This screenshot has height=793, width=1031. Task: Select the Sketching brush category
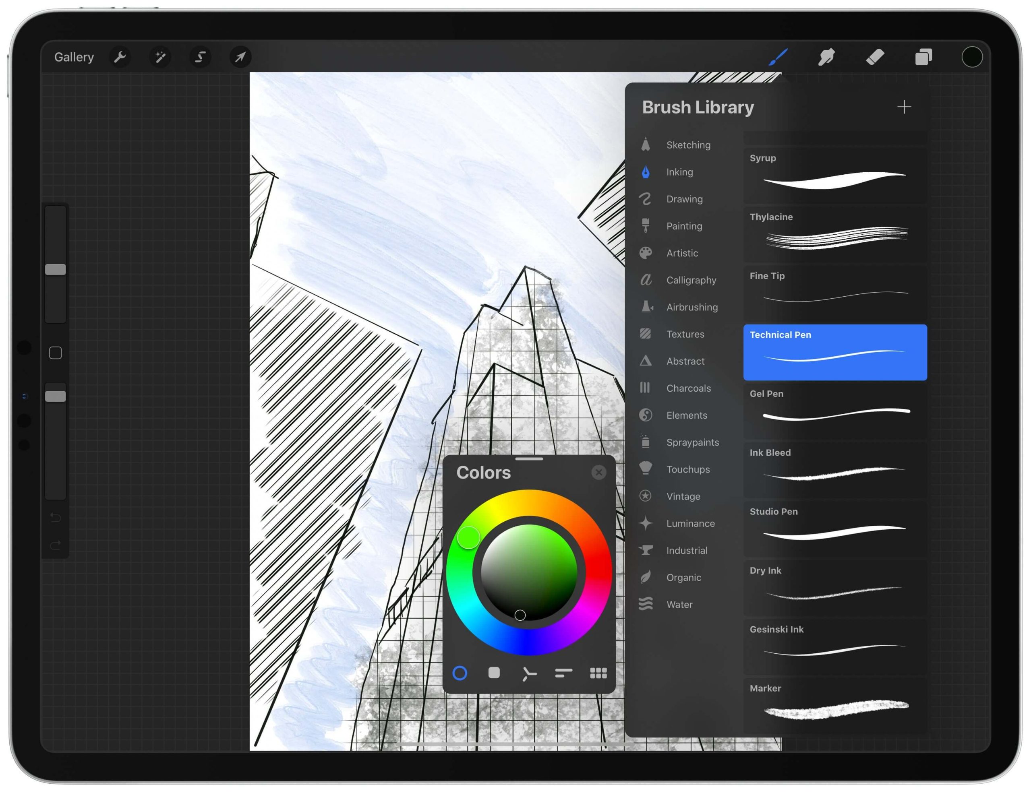(684, 143)
